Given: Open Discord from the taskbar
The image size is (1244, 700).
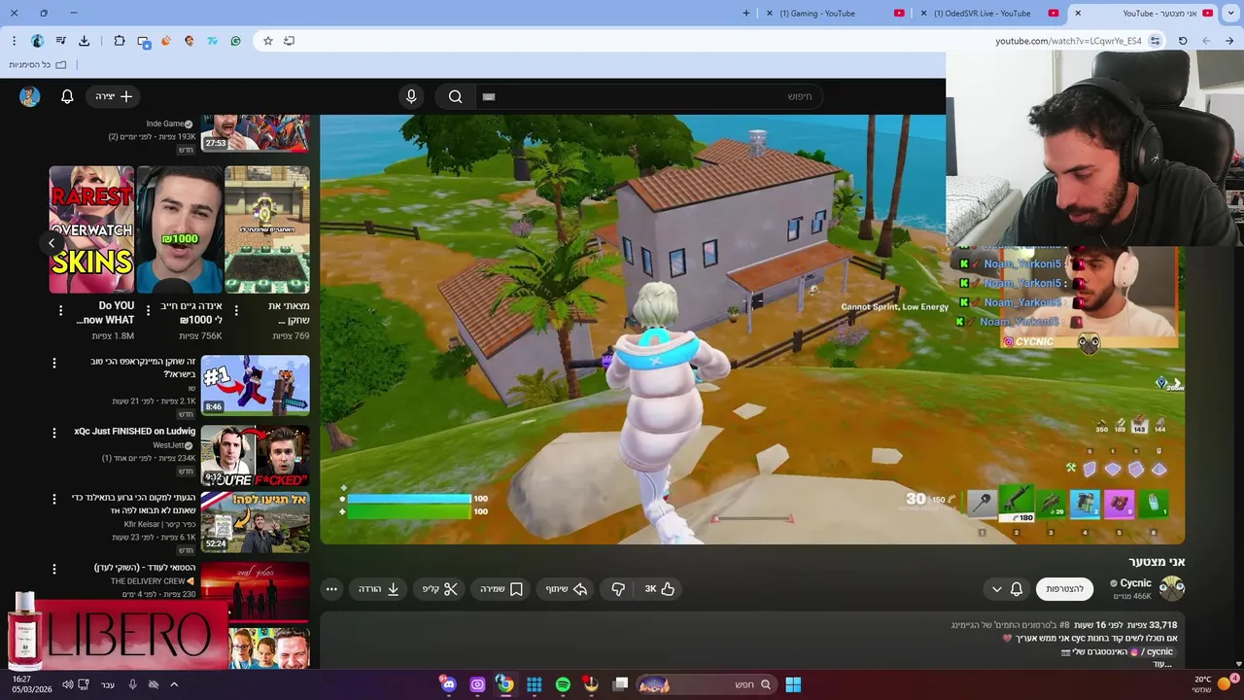Looking at the screenshot, I should pos(448,684).
